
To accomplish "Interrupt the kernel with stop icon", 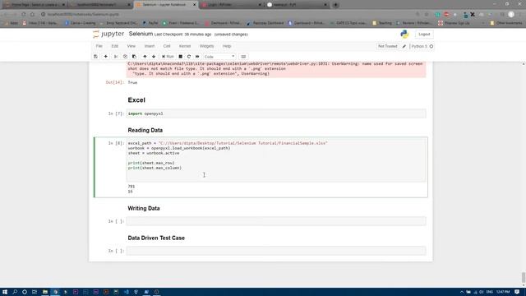I will pyautogui.click(x=181, y=57).
